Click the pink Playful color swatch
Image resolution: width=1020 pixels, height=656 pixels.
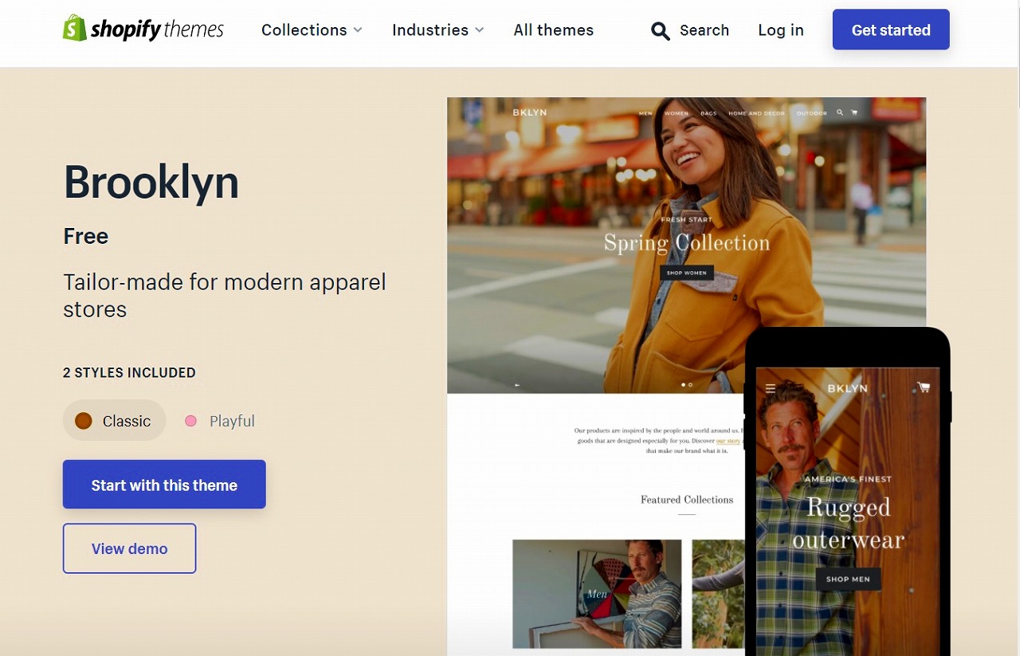(190, 421)
